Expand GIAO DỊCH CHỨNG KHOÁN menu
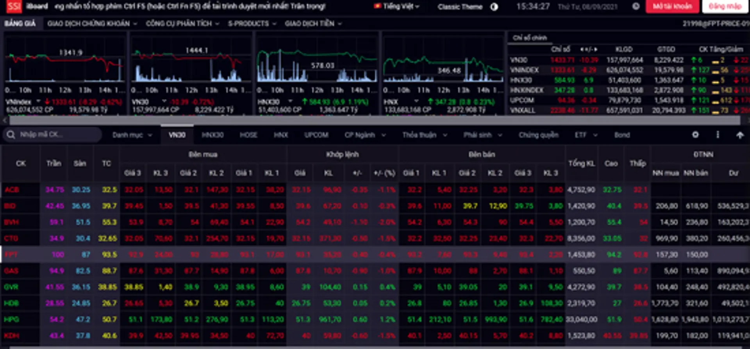The image size is (750, 349). (x=92, y=23)
